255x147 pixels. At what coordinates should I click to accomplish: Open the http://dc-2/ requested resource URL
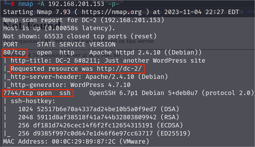click(x=119, y=69)
